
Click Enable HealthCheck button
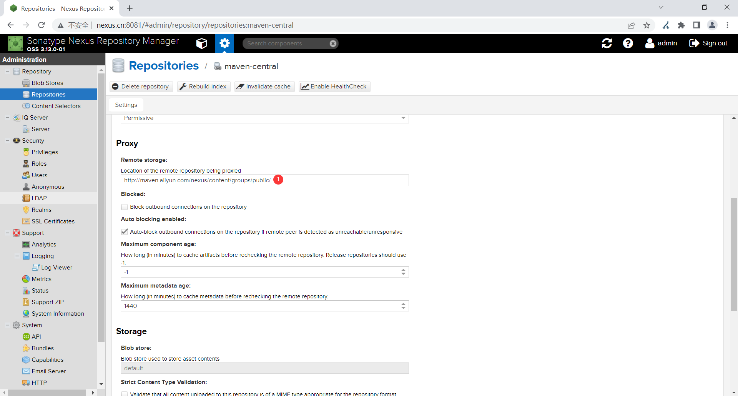click(334, 87)
